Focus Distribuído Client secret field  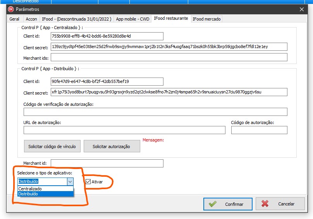click(169, 92)
